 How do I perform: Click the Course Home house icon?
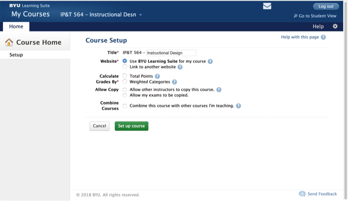[9, 42]
